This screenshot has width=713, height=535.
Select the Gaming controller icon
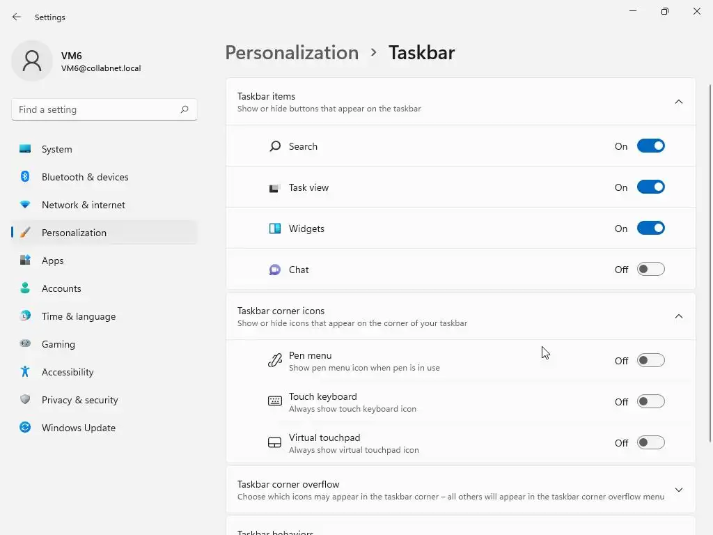25,344
